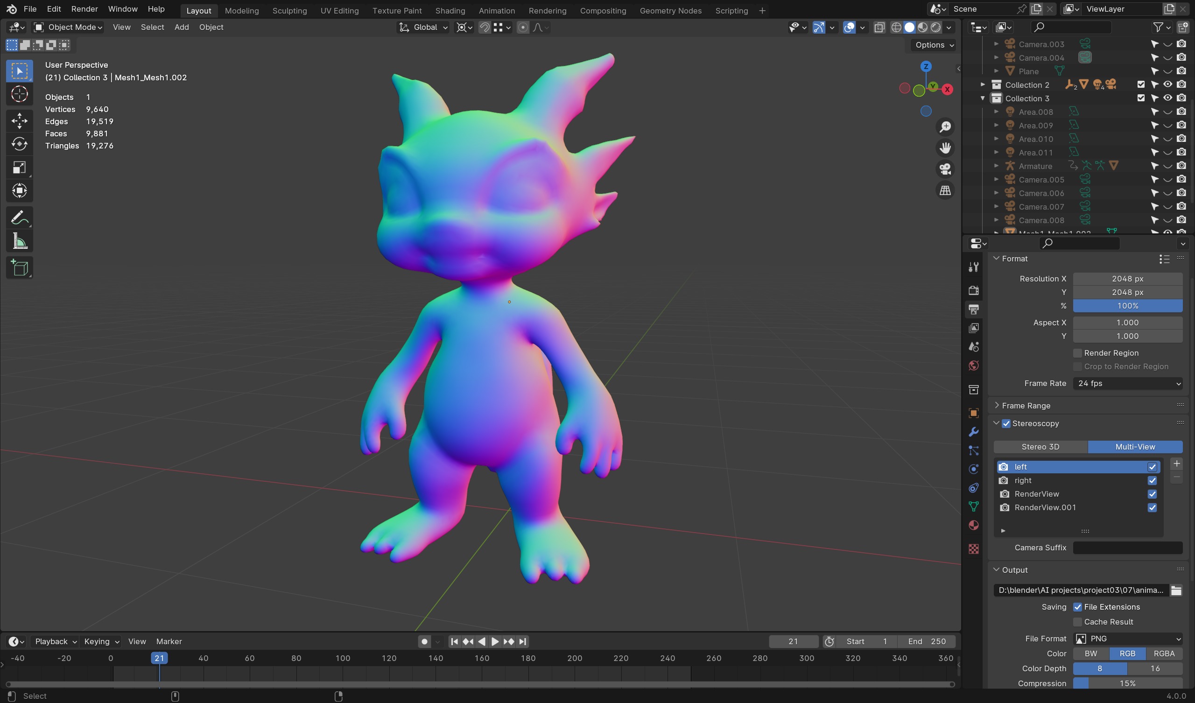Open the Add menu in viewport
This screenshot has height=703, width=1195.
182,28
